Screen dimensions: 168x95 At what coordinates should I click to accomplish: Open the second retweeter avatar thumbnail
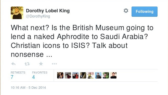[x=68, y=75]
